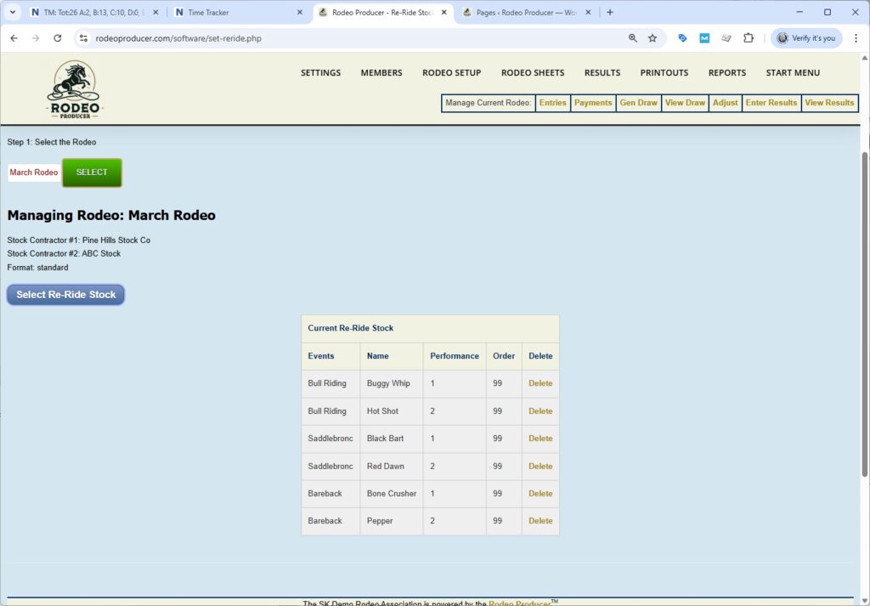
Task: Delete the Buggy Whip re-ride entry
Action: pyautogui.click(x=540, y=383)
